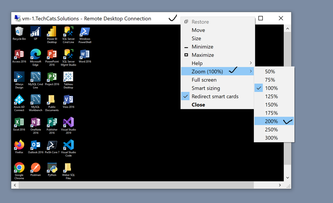
Task: Open Outlook 2016 shortcut
Action: [36, 147]
